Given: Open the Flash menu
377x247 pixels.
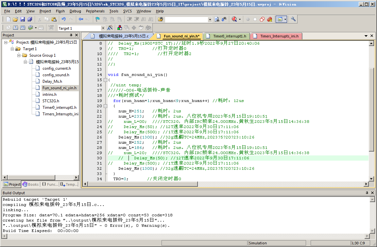Looking at the screenshot, I should pyautogui.click(x=60, y=11).
